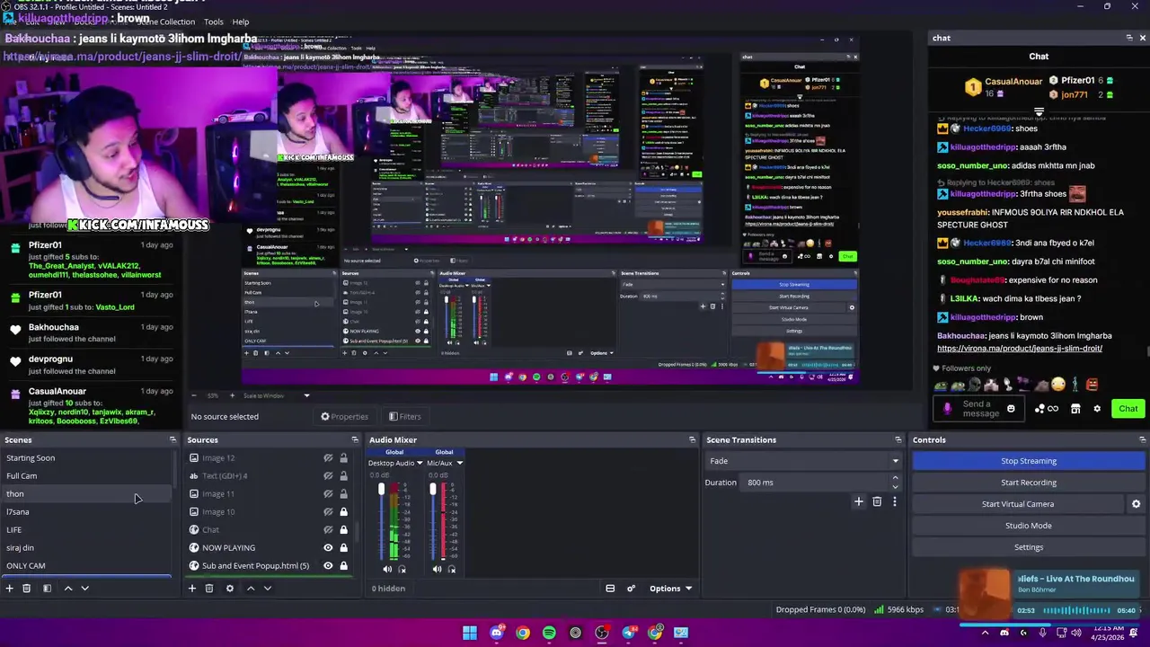
Task: Move scene up arrow in Scenes toolbar
Action: (68, 589)
